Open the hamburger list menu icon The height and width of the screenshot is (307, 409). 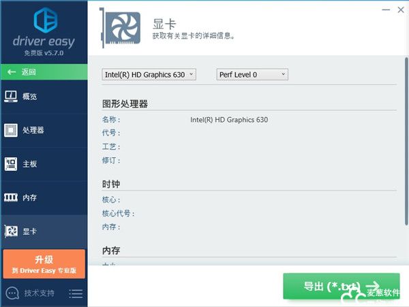click(x=76, y=293)
